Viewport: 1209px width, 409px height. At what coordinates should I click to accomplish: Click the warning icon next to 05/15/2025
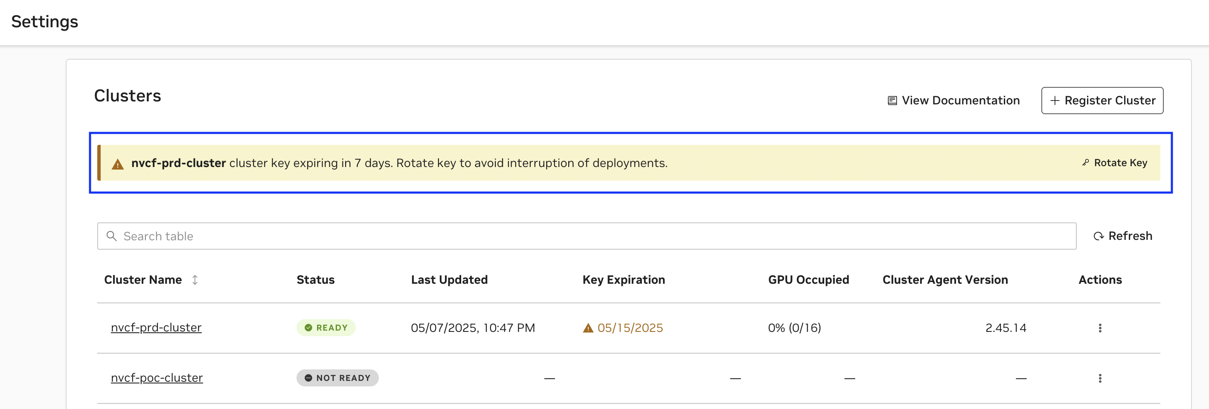tap(587, 328)
